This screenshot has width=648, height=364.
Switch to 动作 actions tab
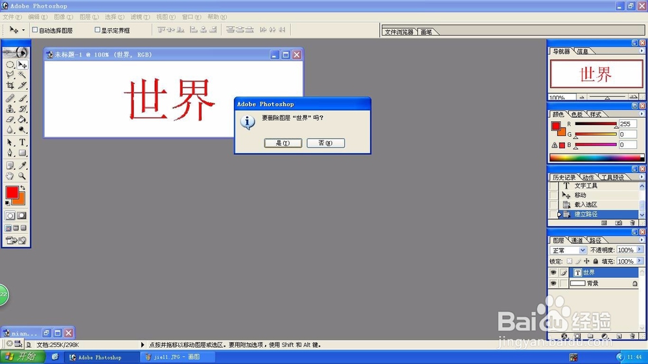(588, 177)
